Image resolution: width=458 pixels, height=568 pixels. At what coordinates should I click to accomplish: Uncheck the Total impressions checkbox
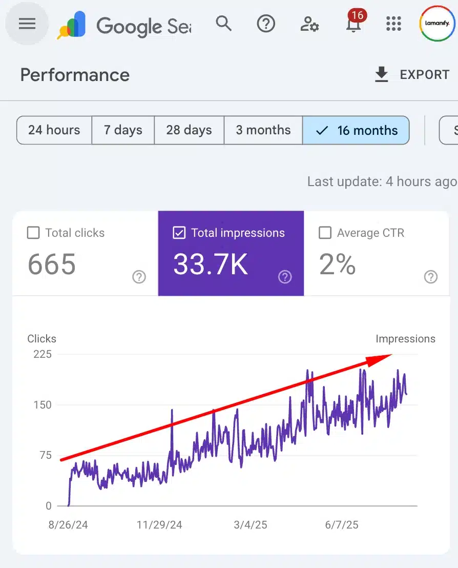click(179, 233)
